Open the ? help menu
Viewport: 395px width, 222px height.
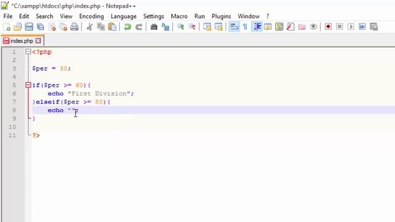267,17
